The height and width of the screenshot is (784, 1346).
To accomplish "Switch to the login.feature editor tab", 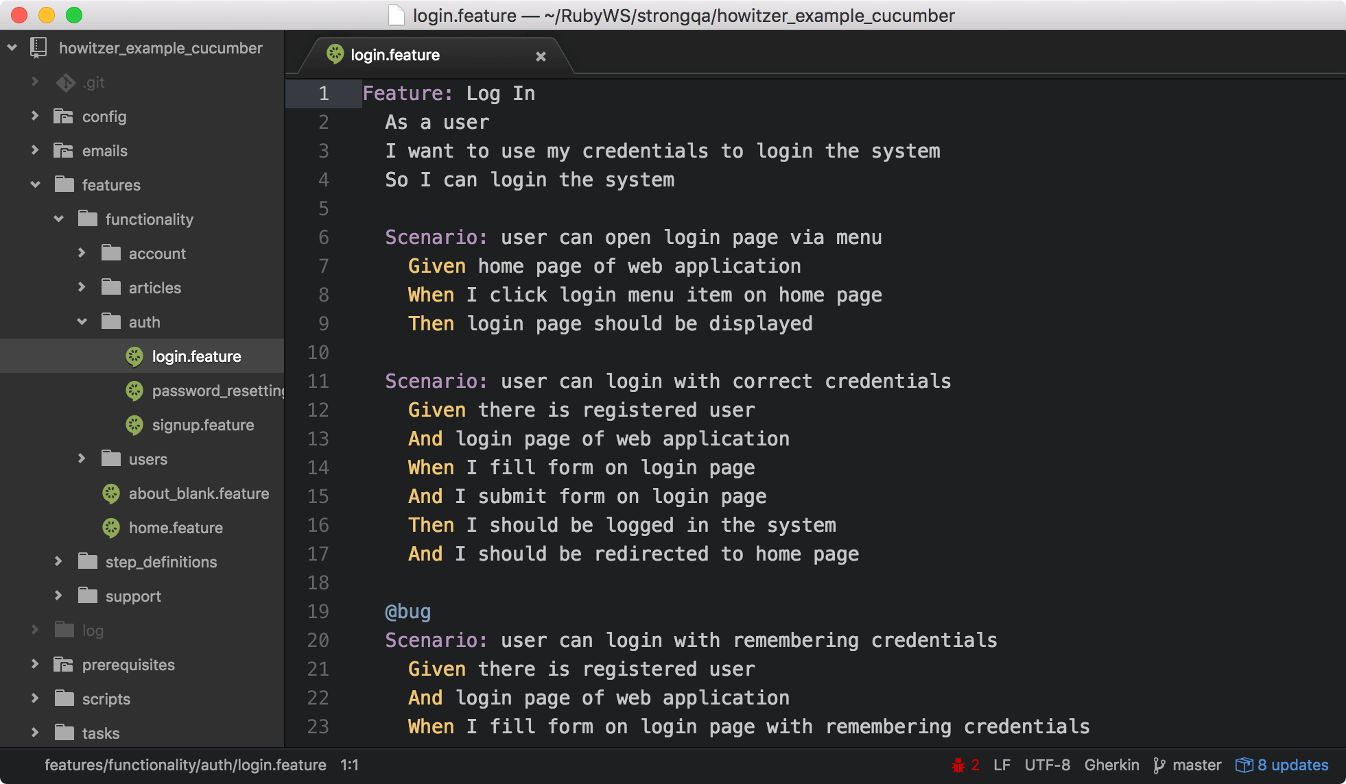I will (x=435, y=55).
